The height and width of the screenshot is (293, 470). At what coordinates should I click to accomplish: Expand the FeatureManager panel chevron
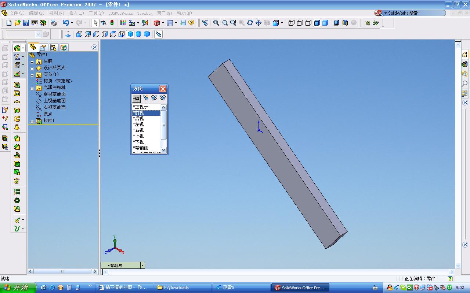[x=94, y=47]
